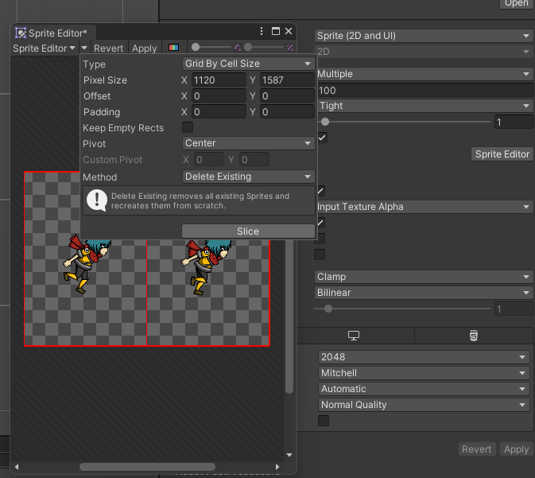Open the Sprite Editor mode menu in toolbar
Viewport: 535px width, 478px height.
(x=45, y=49)
